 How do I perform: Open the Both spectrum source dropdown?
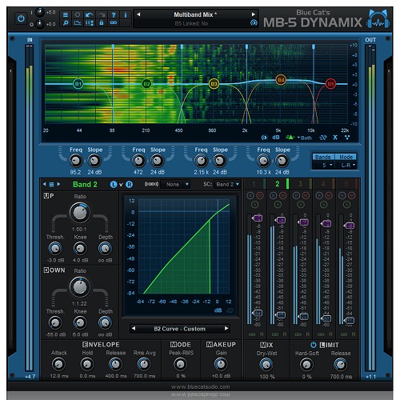(305, 138)
